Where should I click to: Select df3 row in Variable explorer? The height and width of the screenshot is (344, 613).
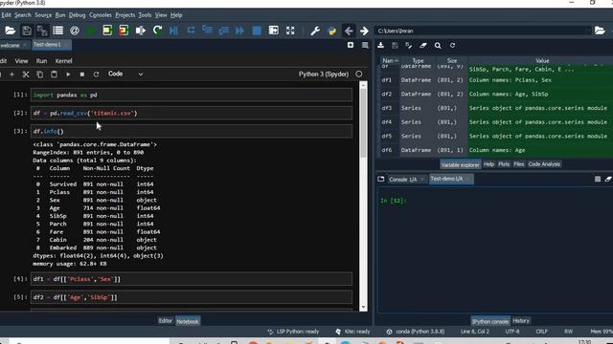click(495, 108)
